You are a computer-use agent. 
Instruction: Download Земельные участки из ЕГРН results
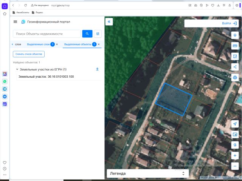tap(98, 69)
